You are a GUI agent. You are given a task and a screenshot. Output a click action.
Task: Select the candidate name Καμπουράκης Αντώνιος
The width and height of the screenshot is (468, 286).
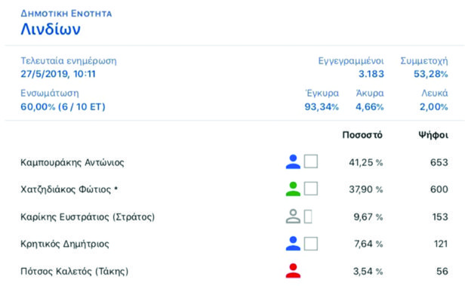click(72, 162)
